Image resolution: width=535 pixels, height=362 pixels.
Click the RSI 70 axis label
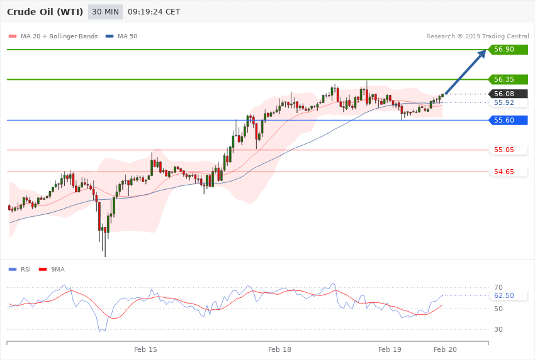tap(498, 287)
